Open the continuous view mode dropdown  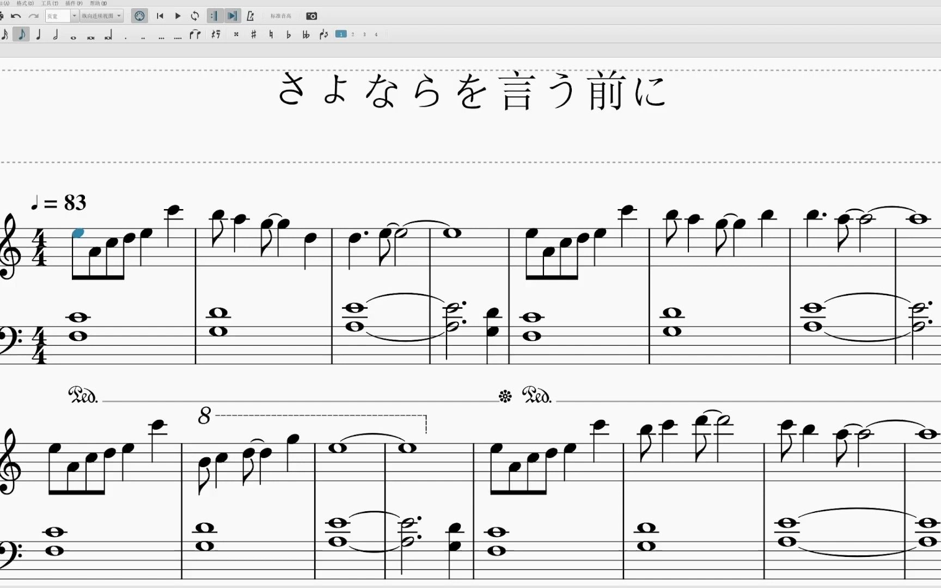(101, 16)
